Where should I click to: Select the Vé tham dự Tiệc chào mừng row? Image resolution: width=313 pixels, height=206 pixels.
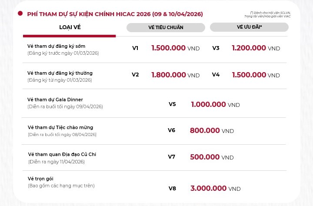(x=60, y=127)
